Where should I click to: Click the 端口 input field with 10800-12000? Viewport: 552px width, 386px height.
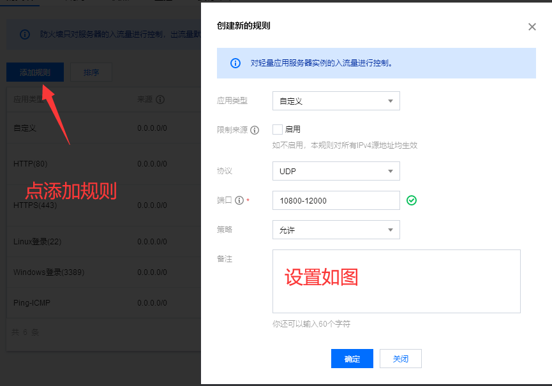(336, 200)
